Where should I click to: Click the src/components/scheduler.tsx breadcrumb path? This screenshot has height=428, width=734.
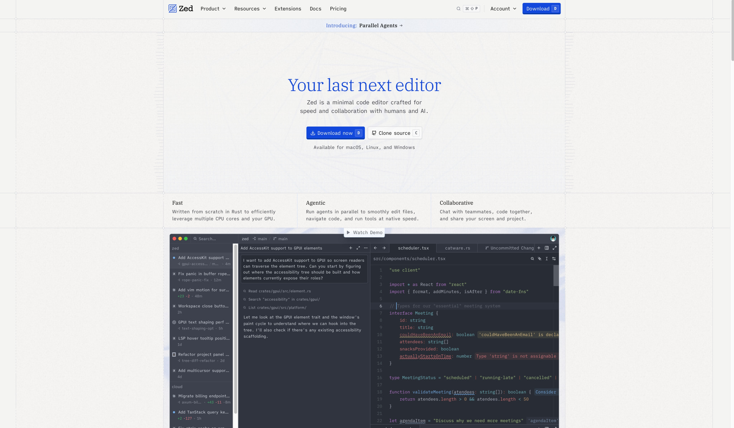pos(409,259)
